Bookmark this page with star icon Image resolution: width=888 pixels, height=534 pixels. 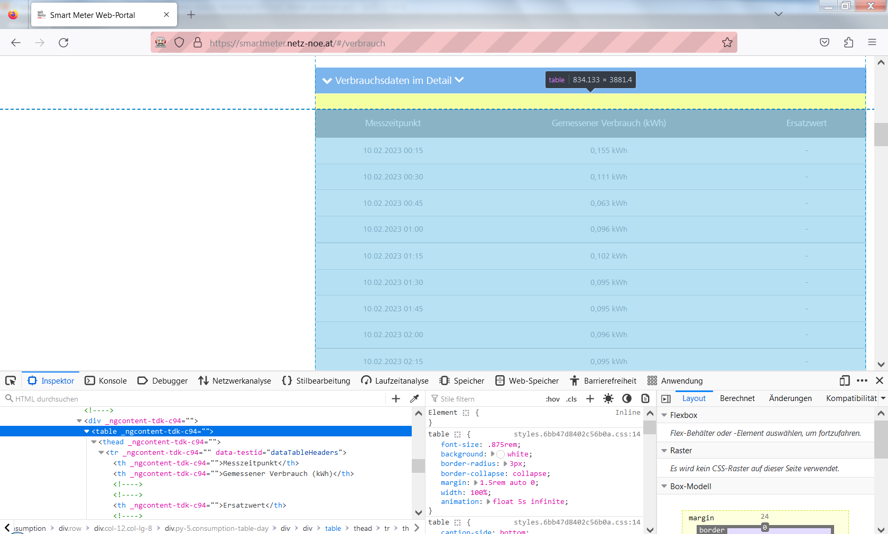coord(727,43)
